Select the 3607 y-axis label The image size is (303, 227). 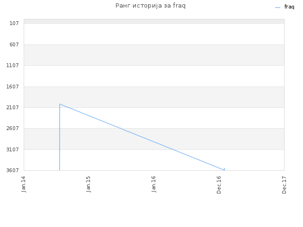(x=13, y=170)
